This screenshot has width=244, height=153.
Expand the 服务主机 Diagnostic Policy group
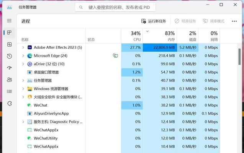pyautogui.click(x=23, y=122)
